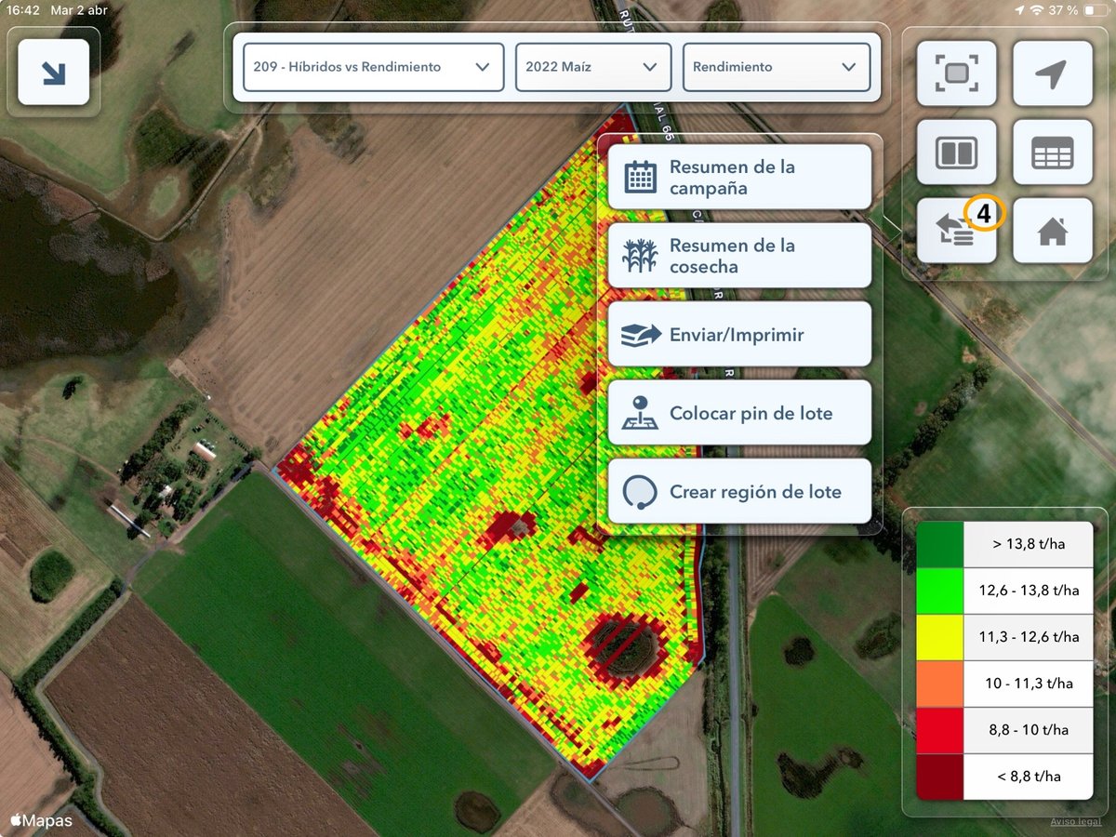Open the data table view icon
Image resolution: width=1116 pixels, height=837 pixels.
1054,152
